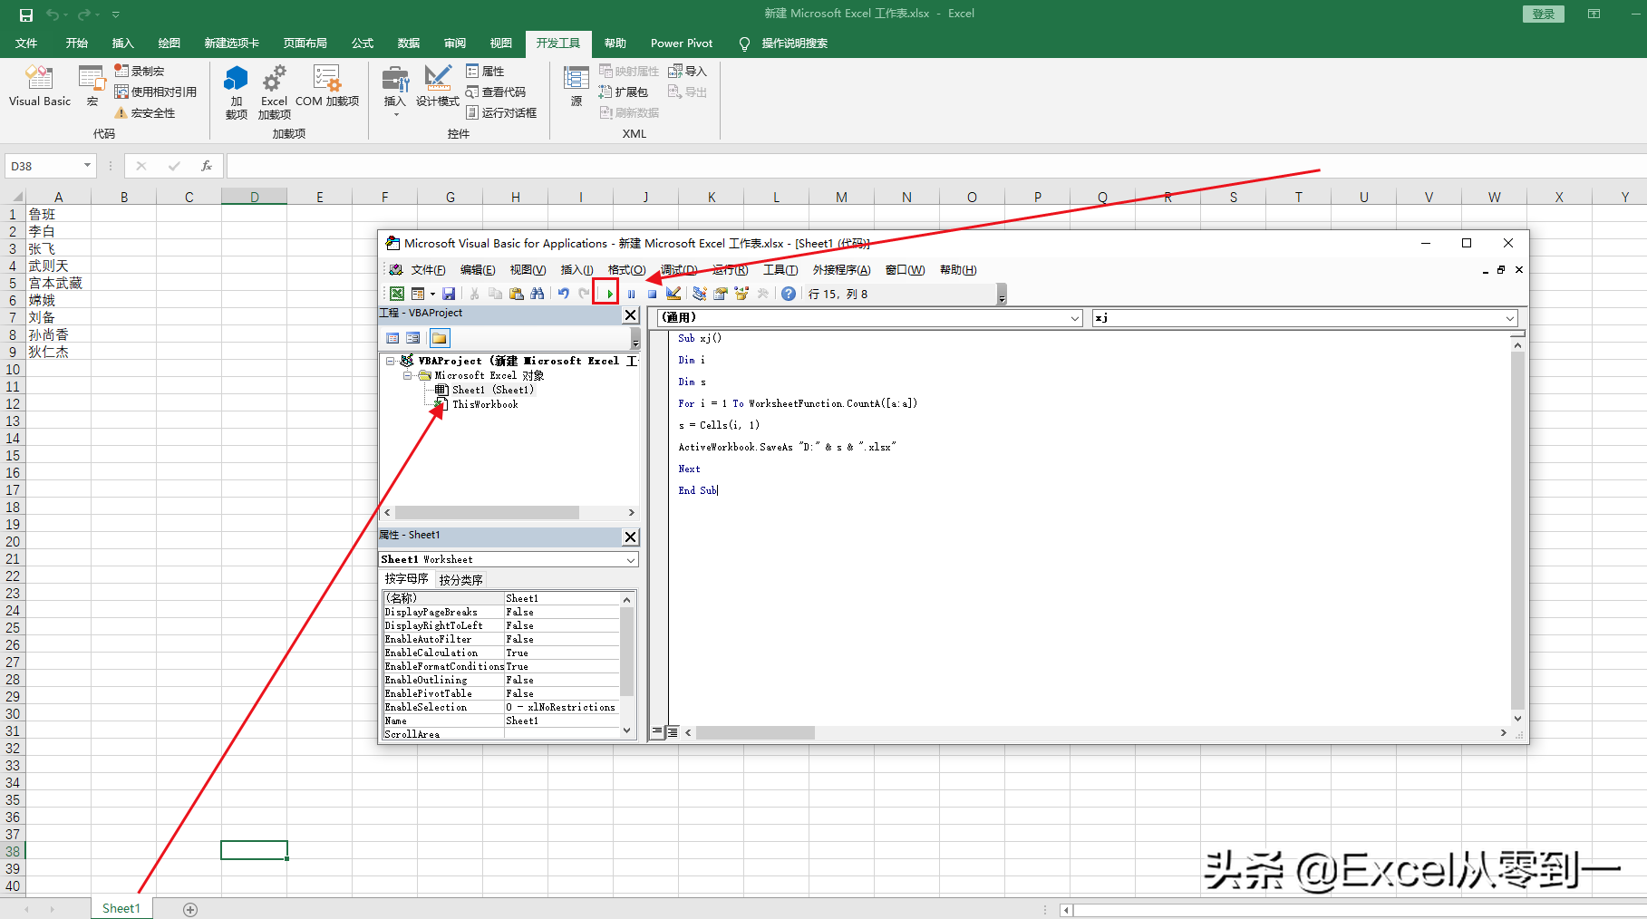Click properties list vertical scrollbar
The width and height of the screenshot is (1647, 919).
click(626, 664)
